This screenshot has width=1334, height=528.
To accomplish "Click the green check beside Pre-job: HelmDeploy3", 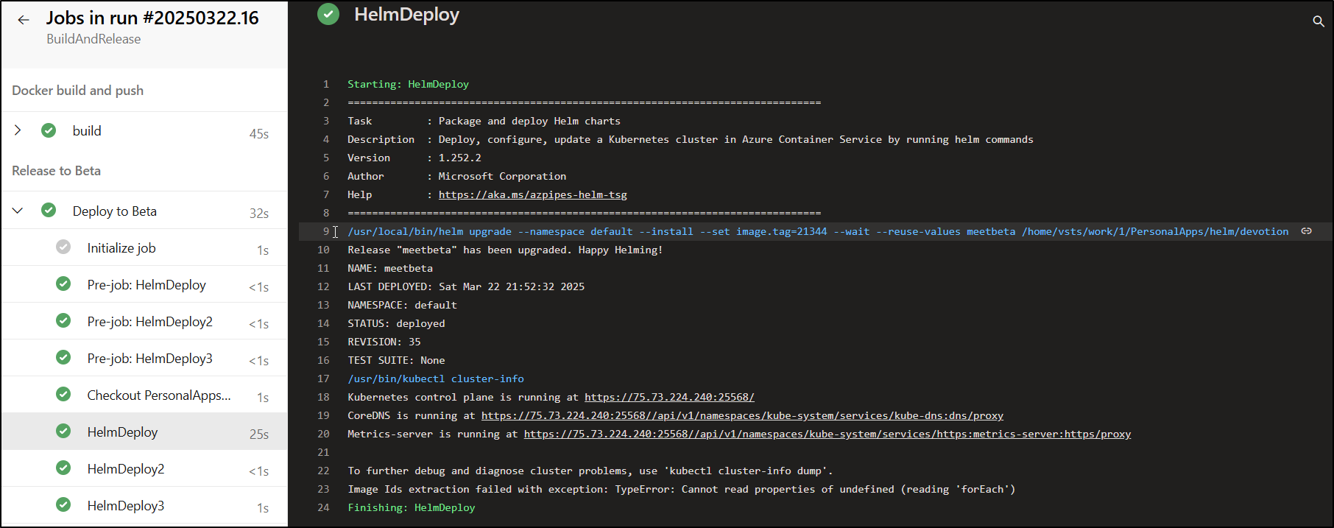I will [x=63, y=358].
